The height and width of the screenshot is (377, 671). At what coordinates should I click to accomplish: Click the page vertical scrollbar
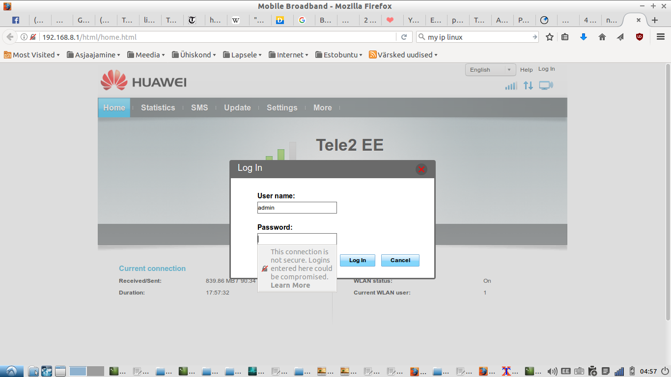click(668, 191)
